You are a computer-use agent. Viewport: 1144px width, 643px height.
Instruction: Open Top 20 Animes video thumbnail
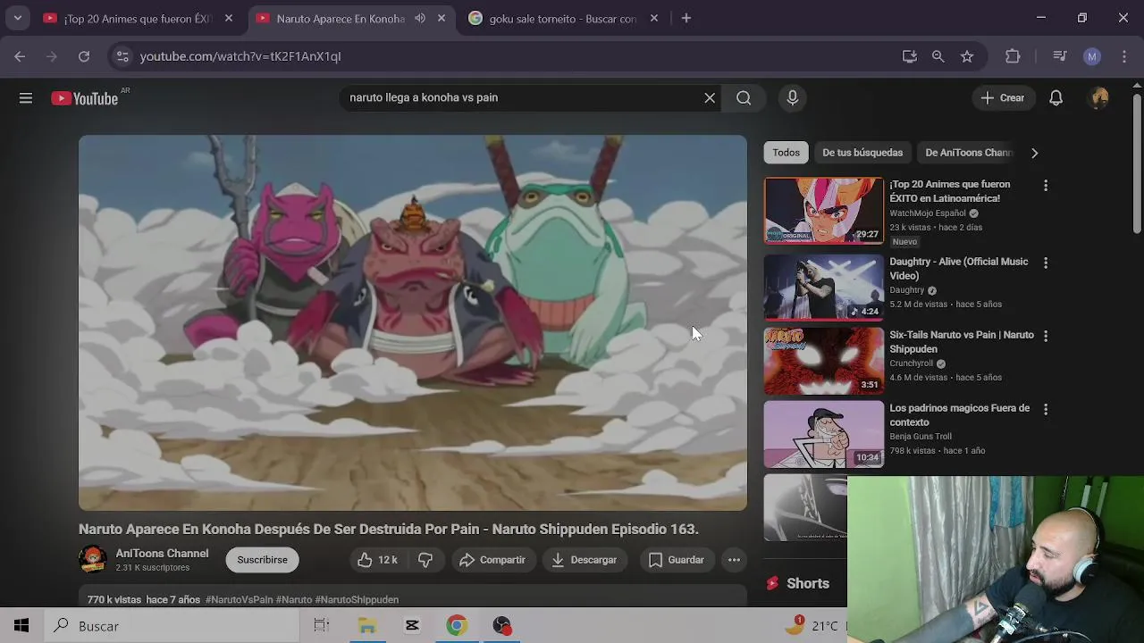pos(824,211)
